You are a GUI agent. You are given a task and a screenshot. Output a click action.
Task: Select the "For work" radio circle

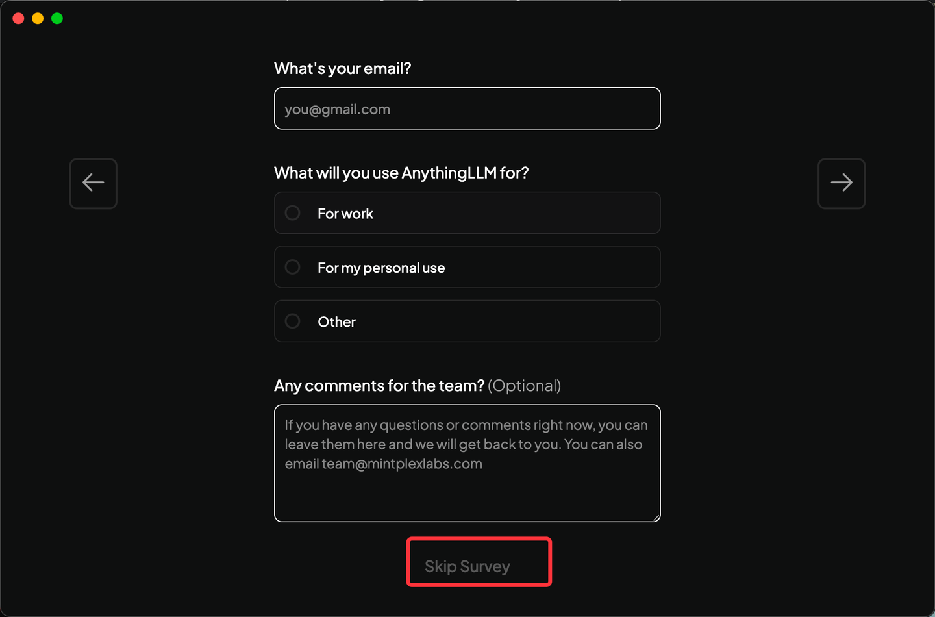click(x=293, y=213)
